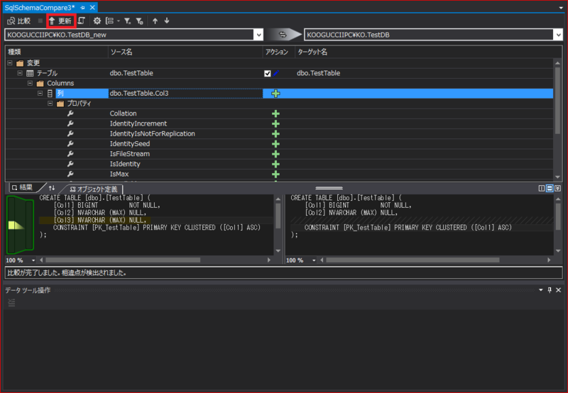Open the source database dropdown
Image resolution: width=568 pixels, height=393 pixels.
pos(258,34)
